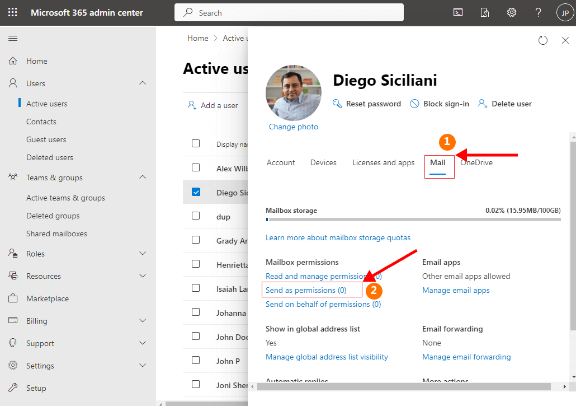This screenshot has height=406, width=576.
Task: Open settings gear icon in top bar
Action: 511,12
